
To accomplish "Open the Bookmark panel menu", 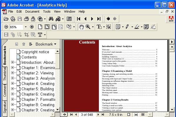I will (46, 44).
